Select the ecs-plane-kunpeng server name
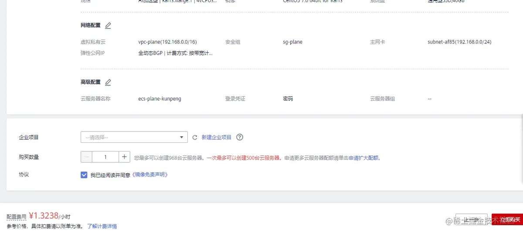The width and height of the screenshot is (523, 233). point(160,99)
